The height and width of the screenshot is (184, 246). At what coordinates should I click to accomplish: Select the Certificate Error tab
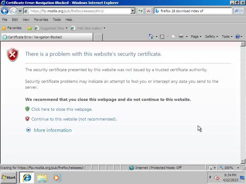pyautogui.click(x=47, y=37)
